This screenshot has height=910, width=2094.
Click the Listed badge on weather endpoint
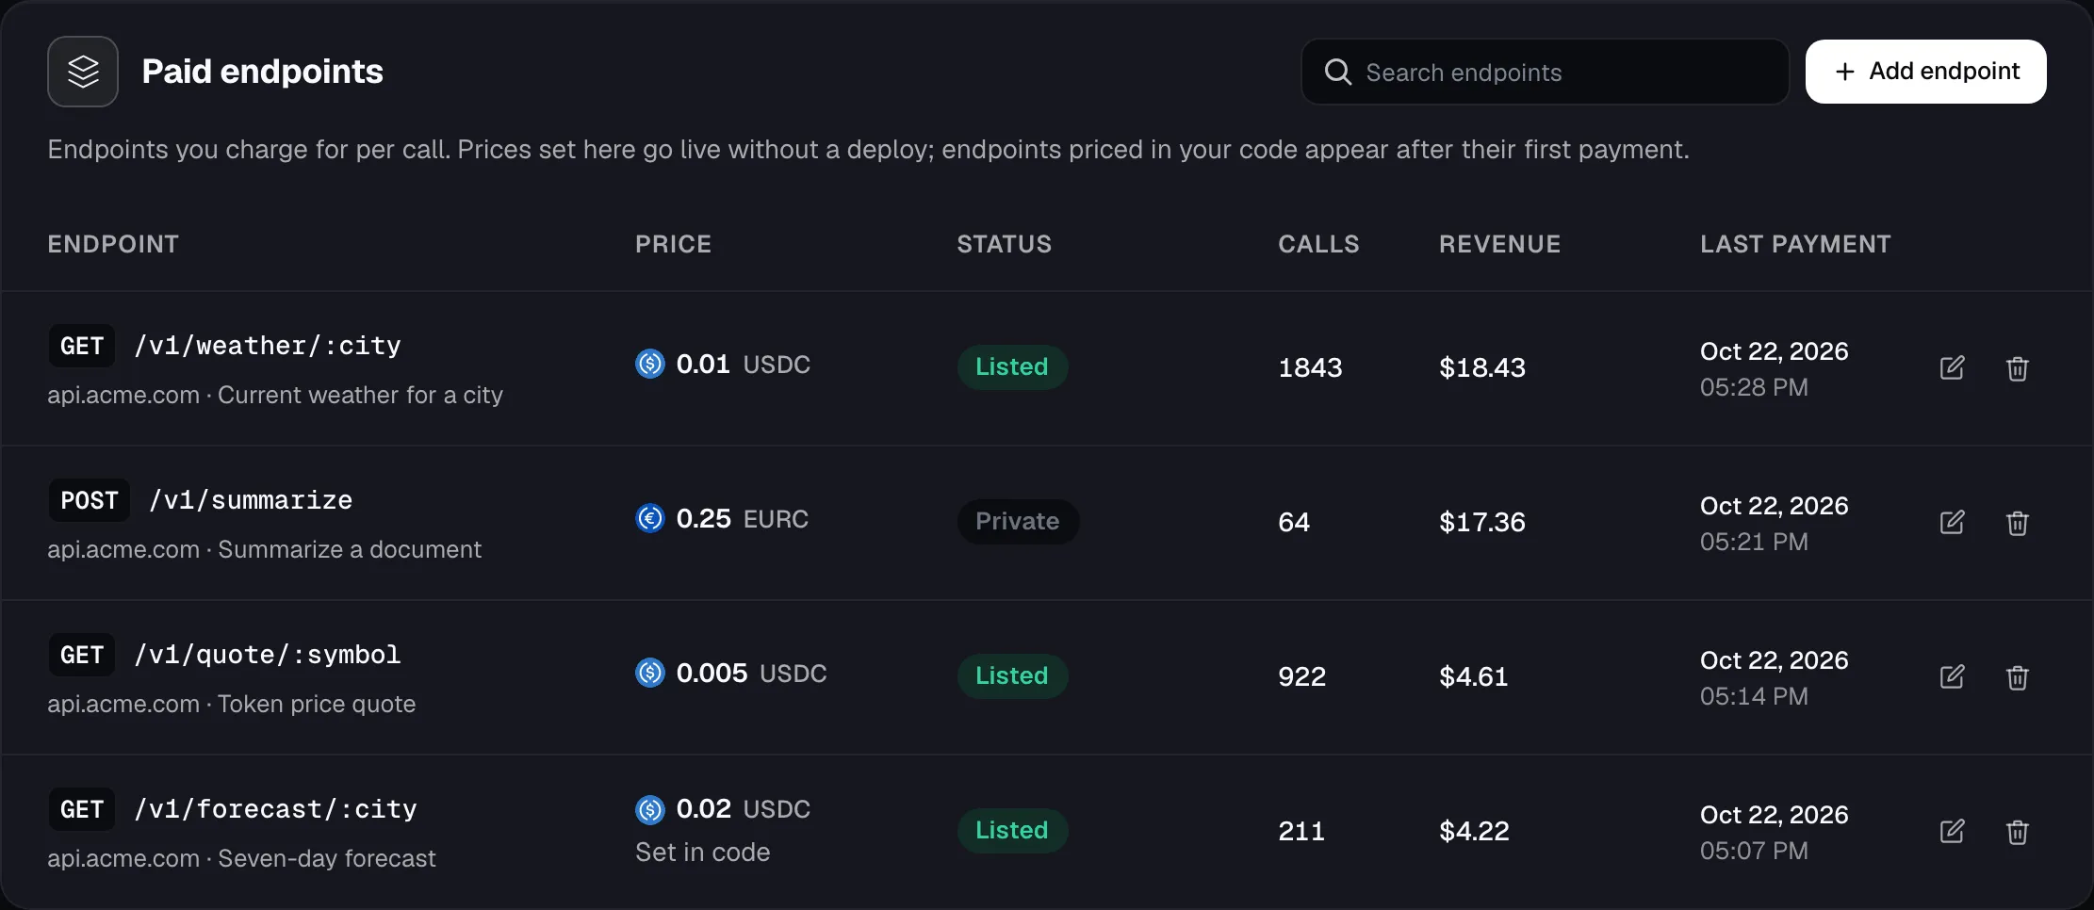pos(1012,366)
